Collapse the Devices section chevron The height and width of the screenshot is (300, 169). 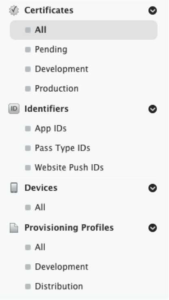pyautogui.click(x=153, y=188)
